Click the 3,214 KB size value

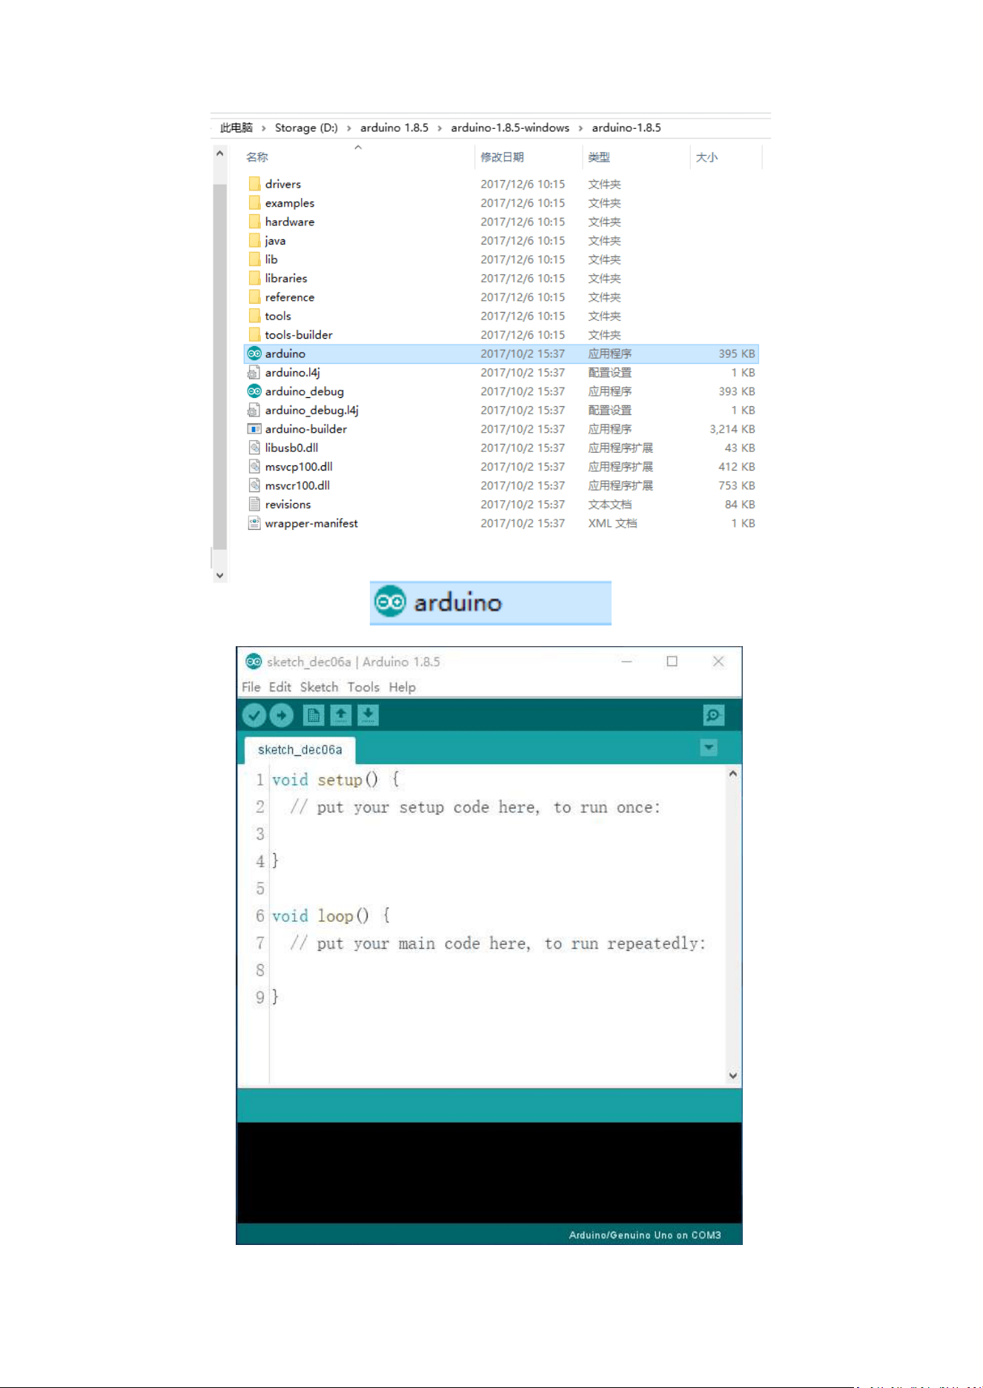tap(732, 429)
